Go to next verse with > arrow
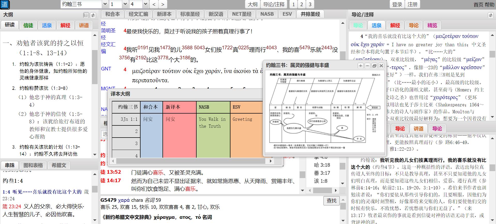 coord(162,4)
